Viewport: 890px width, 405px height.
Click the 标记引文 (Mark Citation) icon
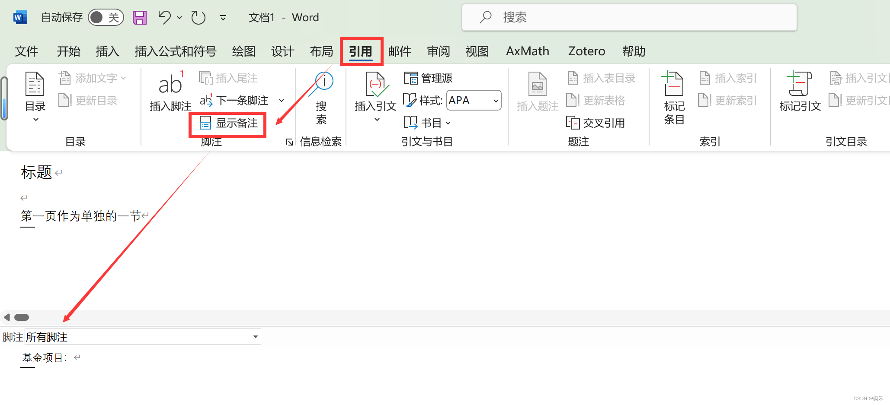coord(799,83)
